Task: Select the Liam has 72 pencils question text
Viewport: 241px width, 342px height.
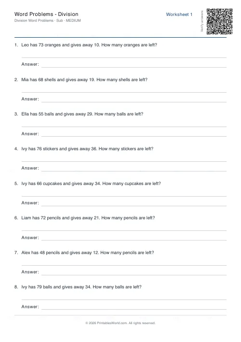Action: point(88,218)
